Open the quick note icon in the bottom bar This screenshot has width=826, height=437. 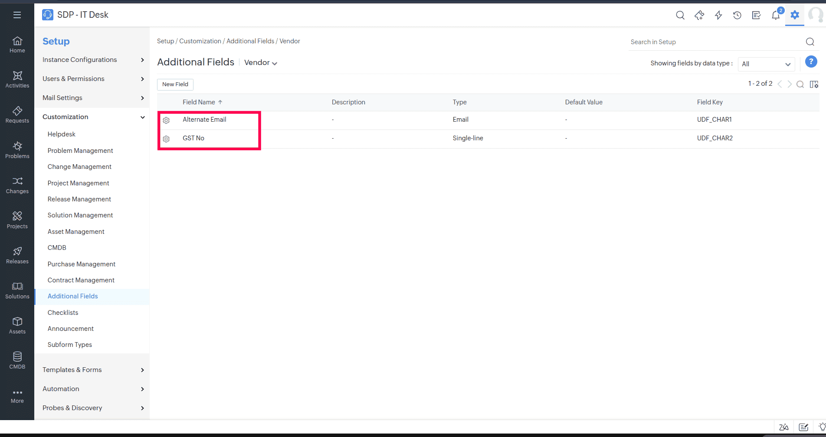coord(803,427)
